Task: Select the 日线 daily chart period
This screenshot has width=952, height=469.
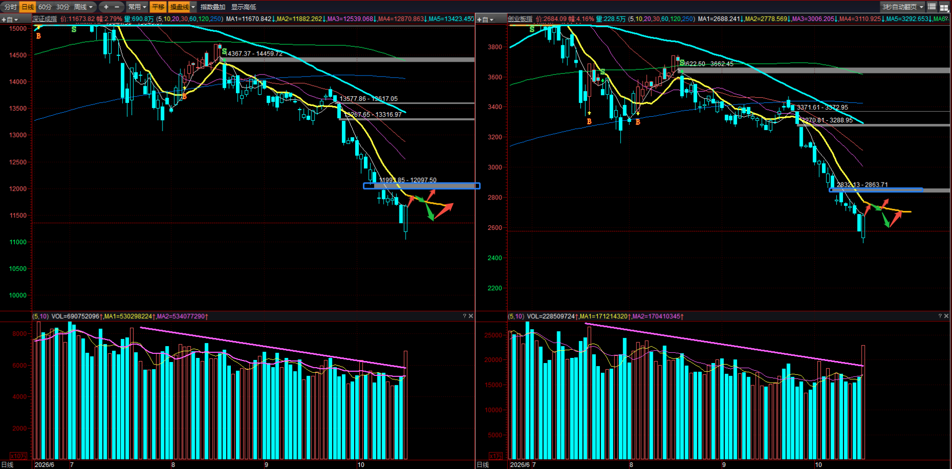Action: click(x=28, y=7)
